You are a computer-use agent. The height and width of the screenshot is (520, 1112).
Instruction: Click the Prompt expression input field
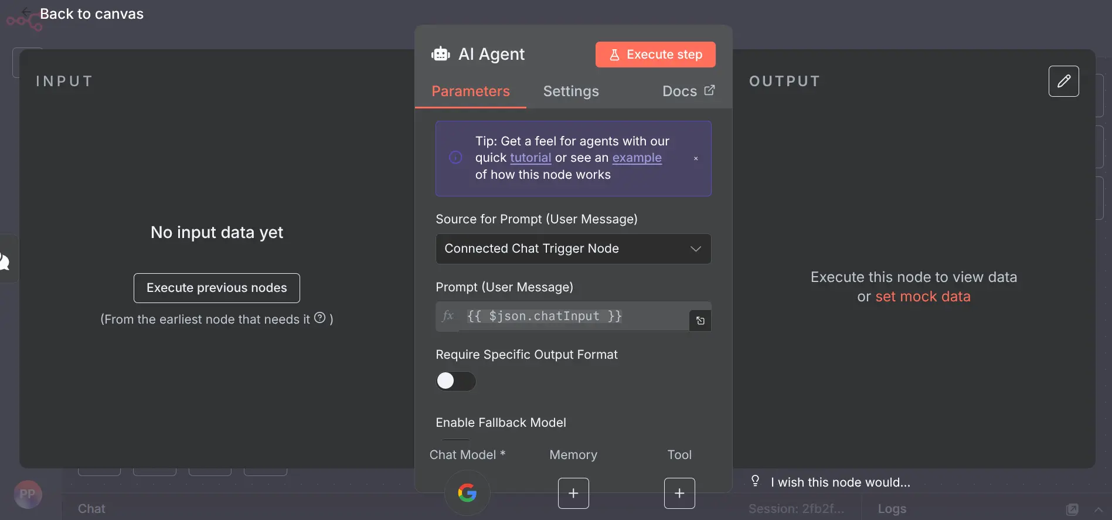pyautogui.click(x=574, y=317)
